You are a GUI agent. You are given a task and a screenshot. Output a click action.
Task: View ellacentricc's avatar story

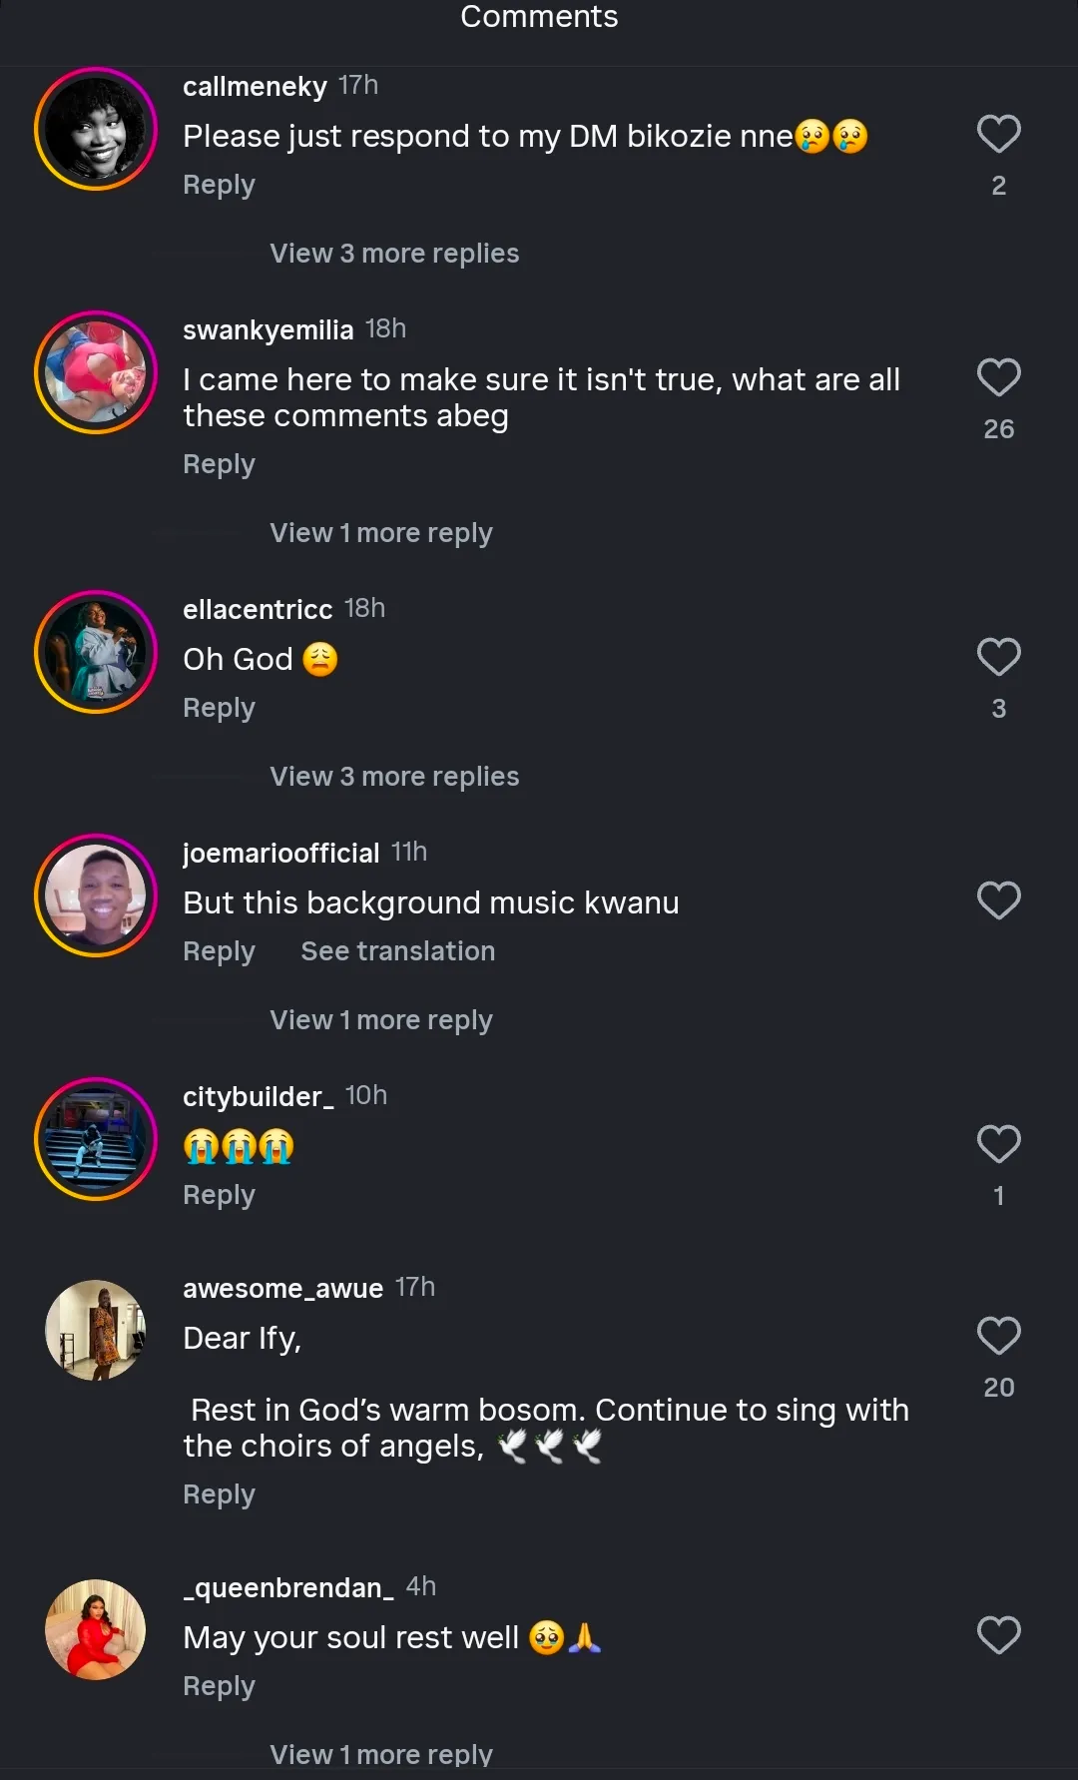point(96,652)
